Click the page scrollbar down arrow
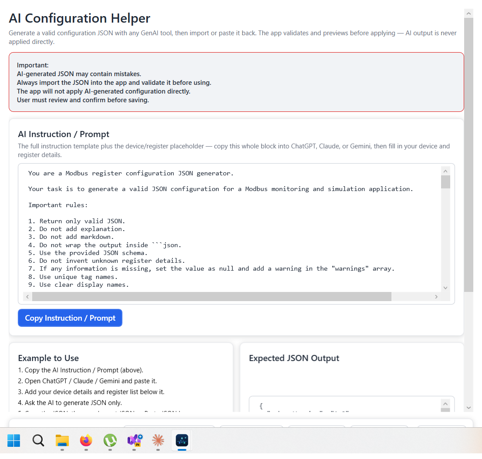 (x=469, y=408)
